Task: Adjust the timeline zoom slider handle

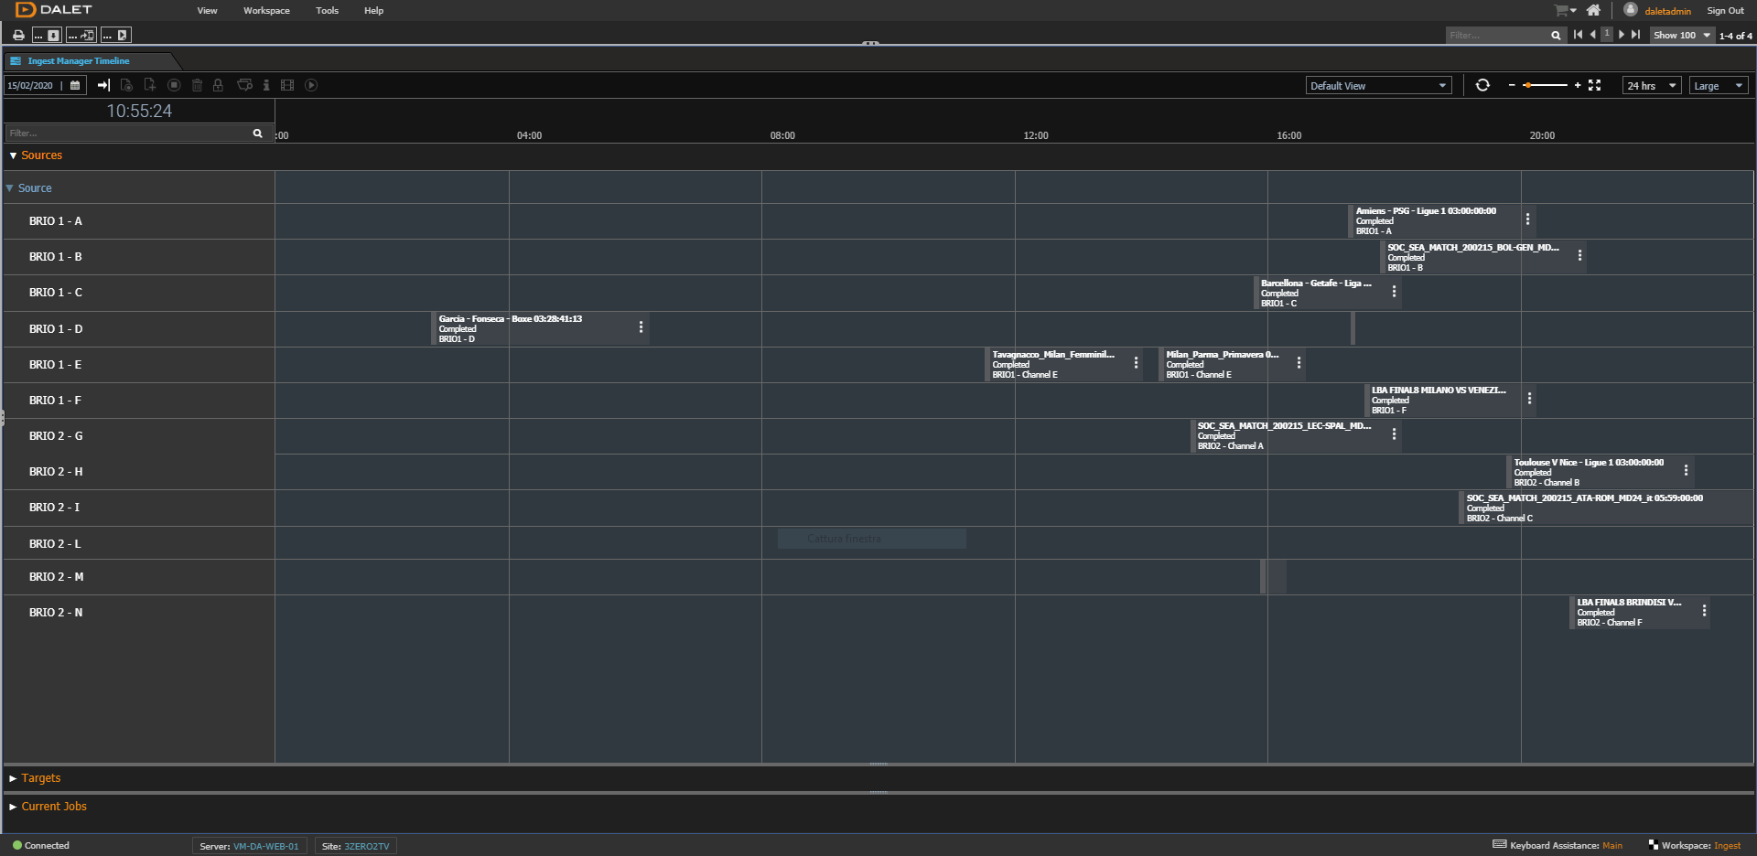Action: click(1528, 85)
